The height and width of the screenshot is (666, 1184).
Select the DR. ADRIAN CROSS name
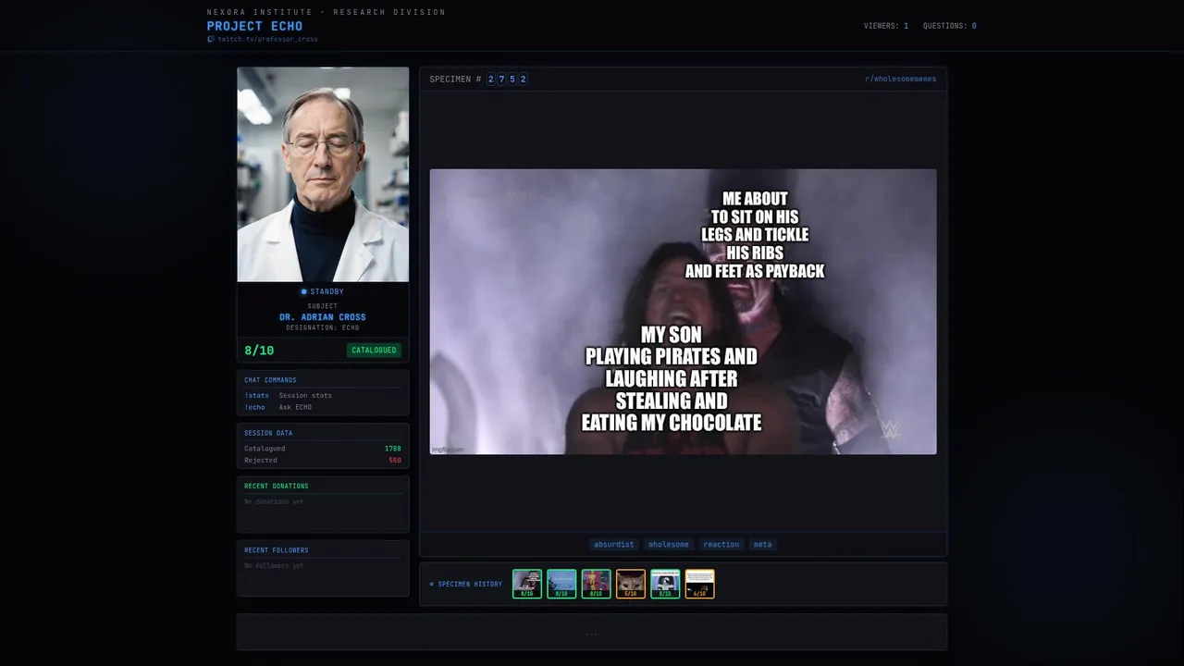coord(323,317)
